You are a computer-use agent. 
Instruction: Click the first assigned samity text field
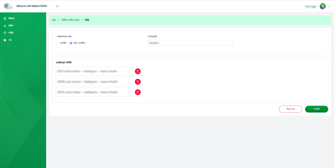pyautogui.click(x=95, y=71)
